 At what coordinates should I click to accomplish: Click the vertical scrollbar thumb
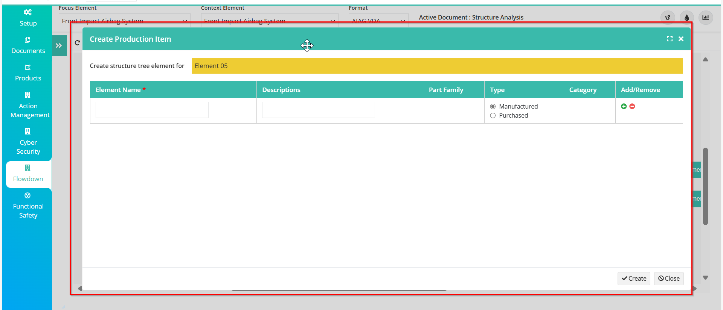(706, 186)
